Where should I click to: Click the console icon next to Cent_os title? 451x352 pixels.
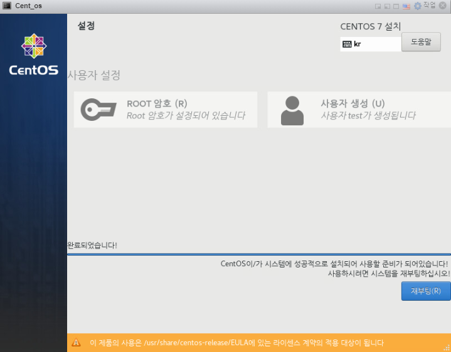pos(7,6)
